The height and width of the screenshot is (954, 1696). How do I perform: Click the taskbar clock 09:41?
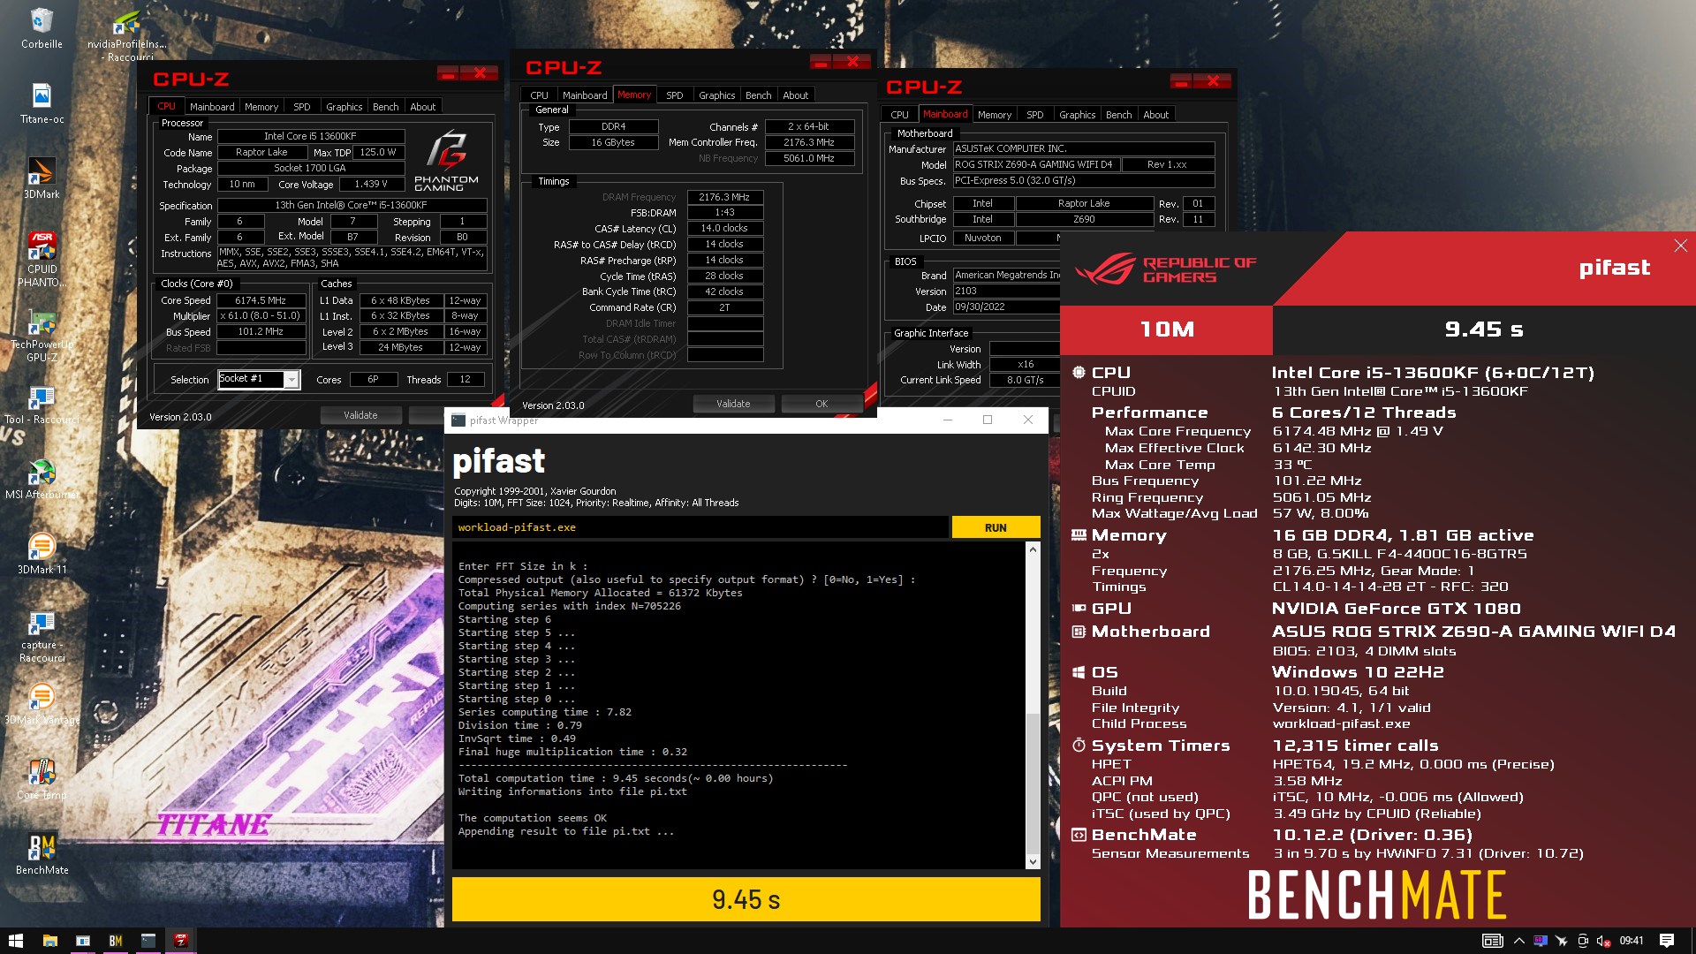1632,941
